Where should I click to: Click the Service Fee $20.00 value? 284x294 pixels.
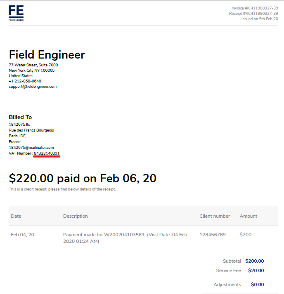click(x=256, y=270)
